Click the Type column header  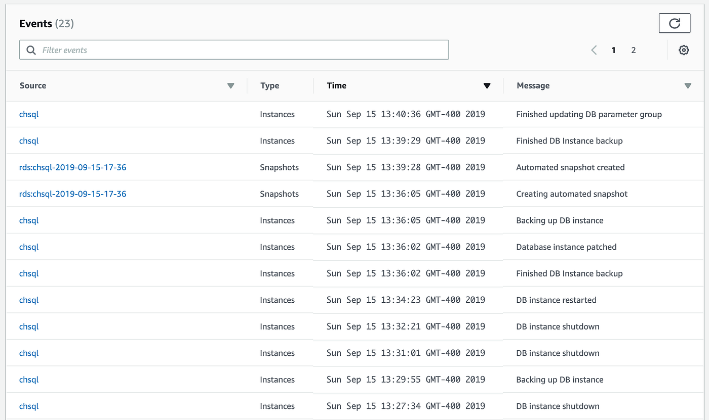(x=269, y=85)
